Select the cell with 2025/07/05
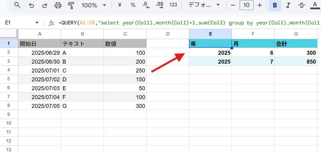The image size is (321, 152). 40,106
